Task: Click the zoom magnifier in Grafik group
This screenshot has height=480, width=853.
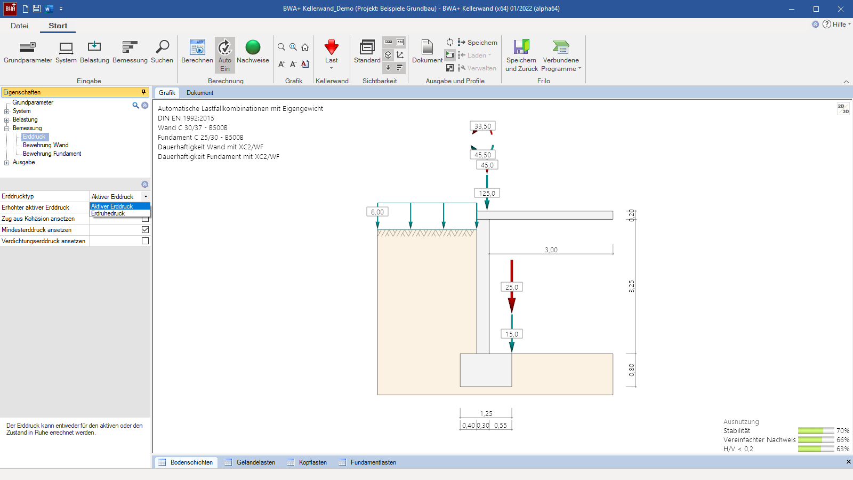Action: [x=281, y=47]
